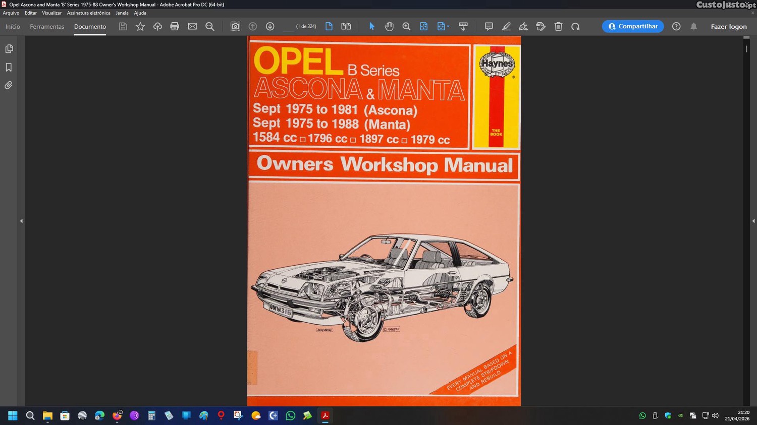Open the Bookmarks side panel

[9, 67]
